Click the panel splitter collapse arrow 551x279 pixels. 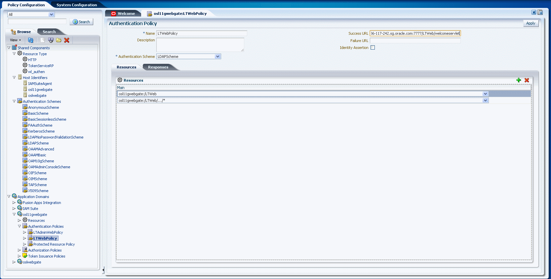pos(103,270)
